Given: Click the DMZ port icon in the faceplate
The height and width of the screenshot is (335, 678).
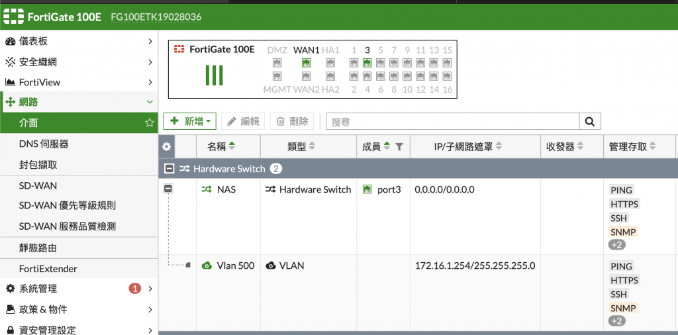Looking at the screenshot, I should [277, 63].
